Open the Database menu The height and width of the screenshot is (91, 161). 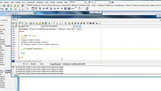pos(40,2)
